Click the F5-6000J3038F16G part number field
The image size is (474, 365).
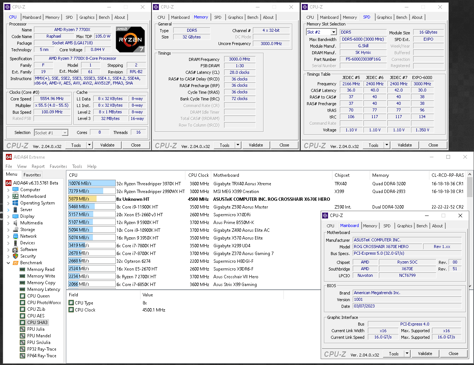[x=363, y=59]
